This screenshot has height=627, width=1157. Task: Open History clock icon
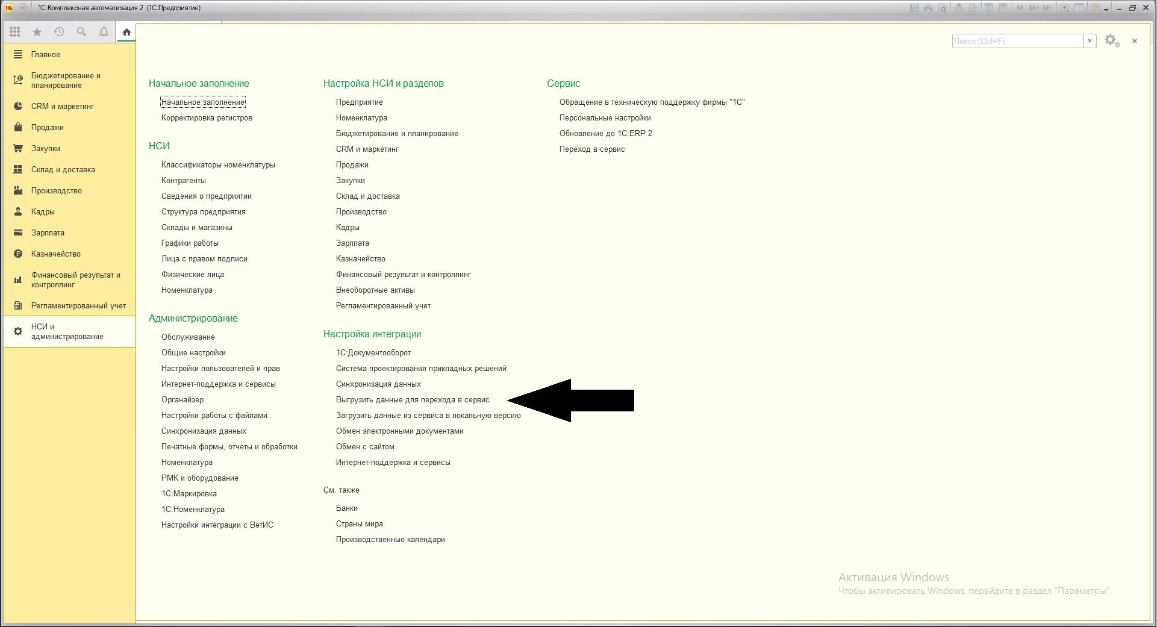[x=59, y=32]
